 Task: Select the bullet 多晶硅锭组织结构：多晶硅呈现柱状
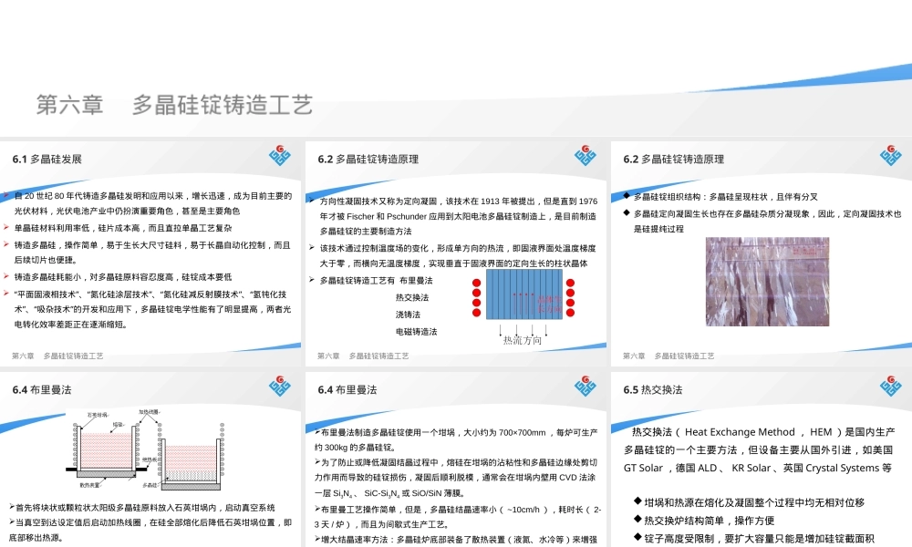click(x=720, y=197)
